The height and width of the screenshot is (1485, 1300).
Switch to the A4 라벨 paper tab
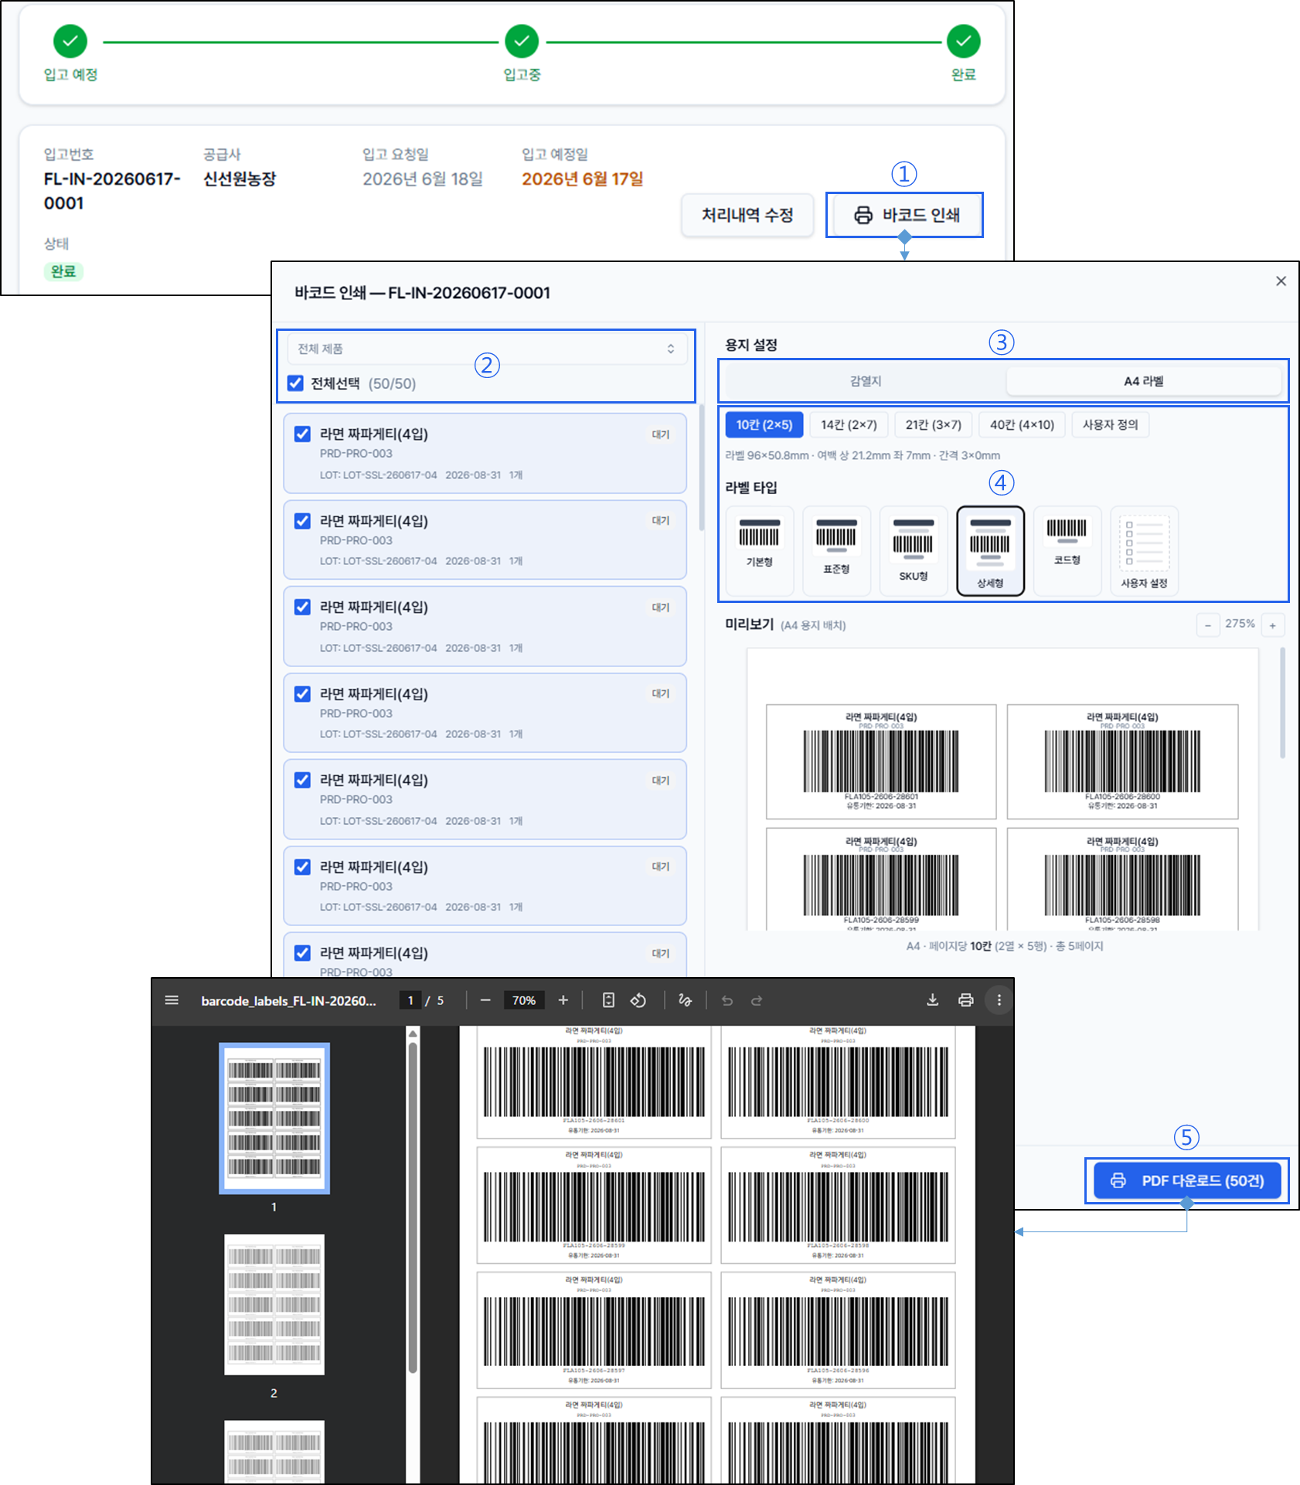(1144, 381)
